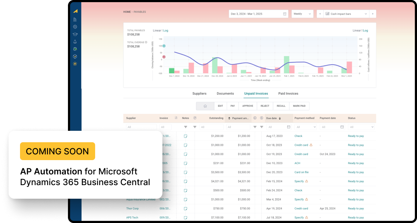Open calendar in Due date filter

289,127
